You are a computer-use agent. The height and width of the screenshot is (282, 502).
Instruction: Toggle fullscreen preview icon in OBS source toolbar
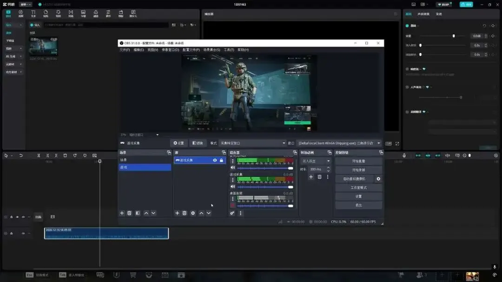click(397, 144)
